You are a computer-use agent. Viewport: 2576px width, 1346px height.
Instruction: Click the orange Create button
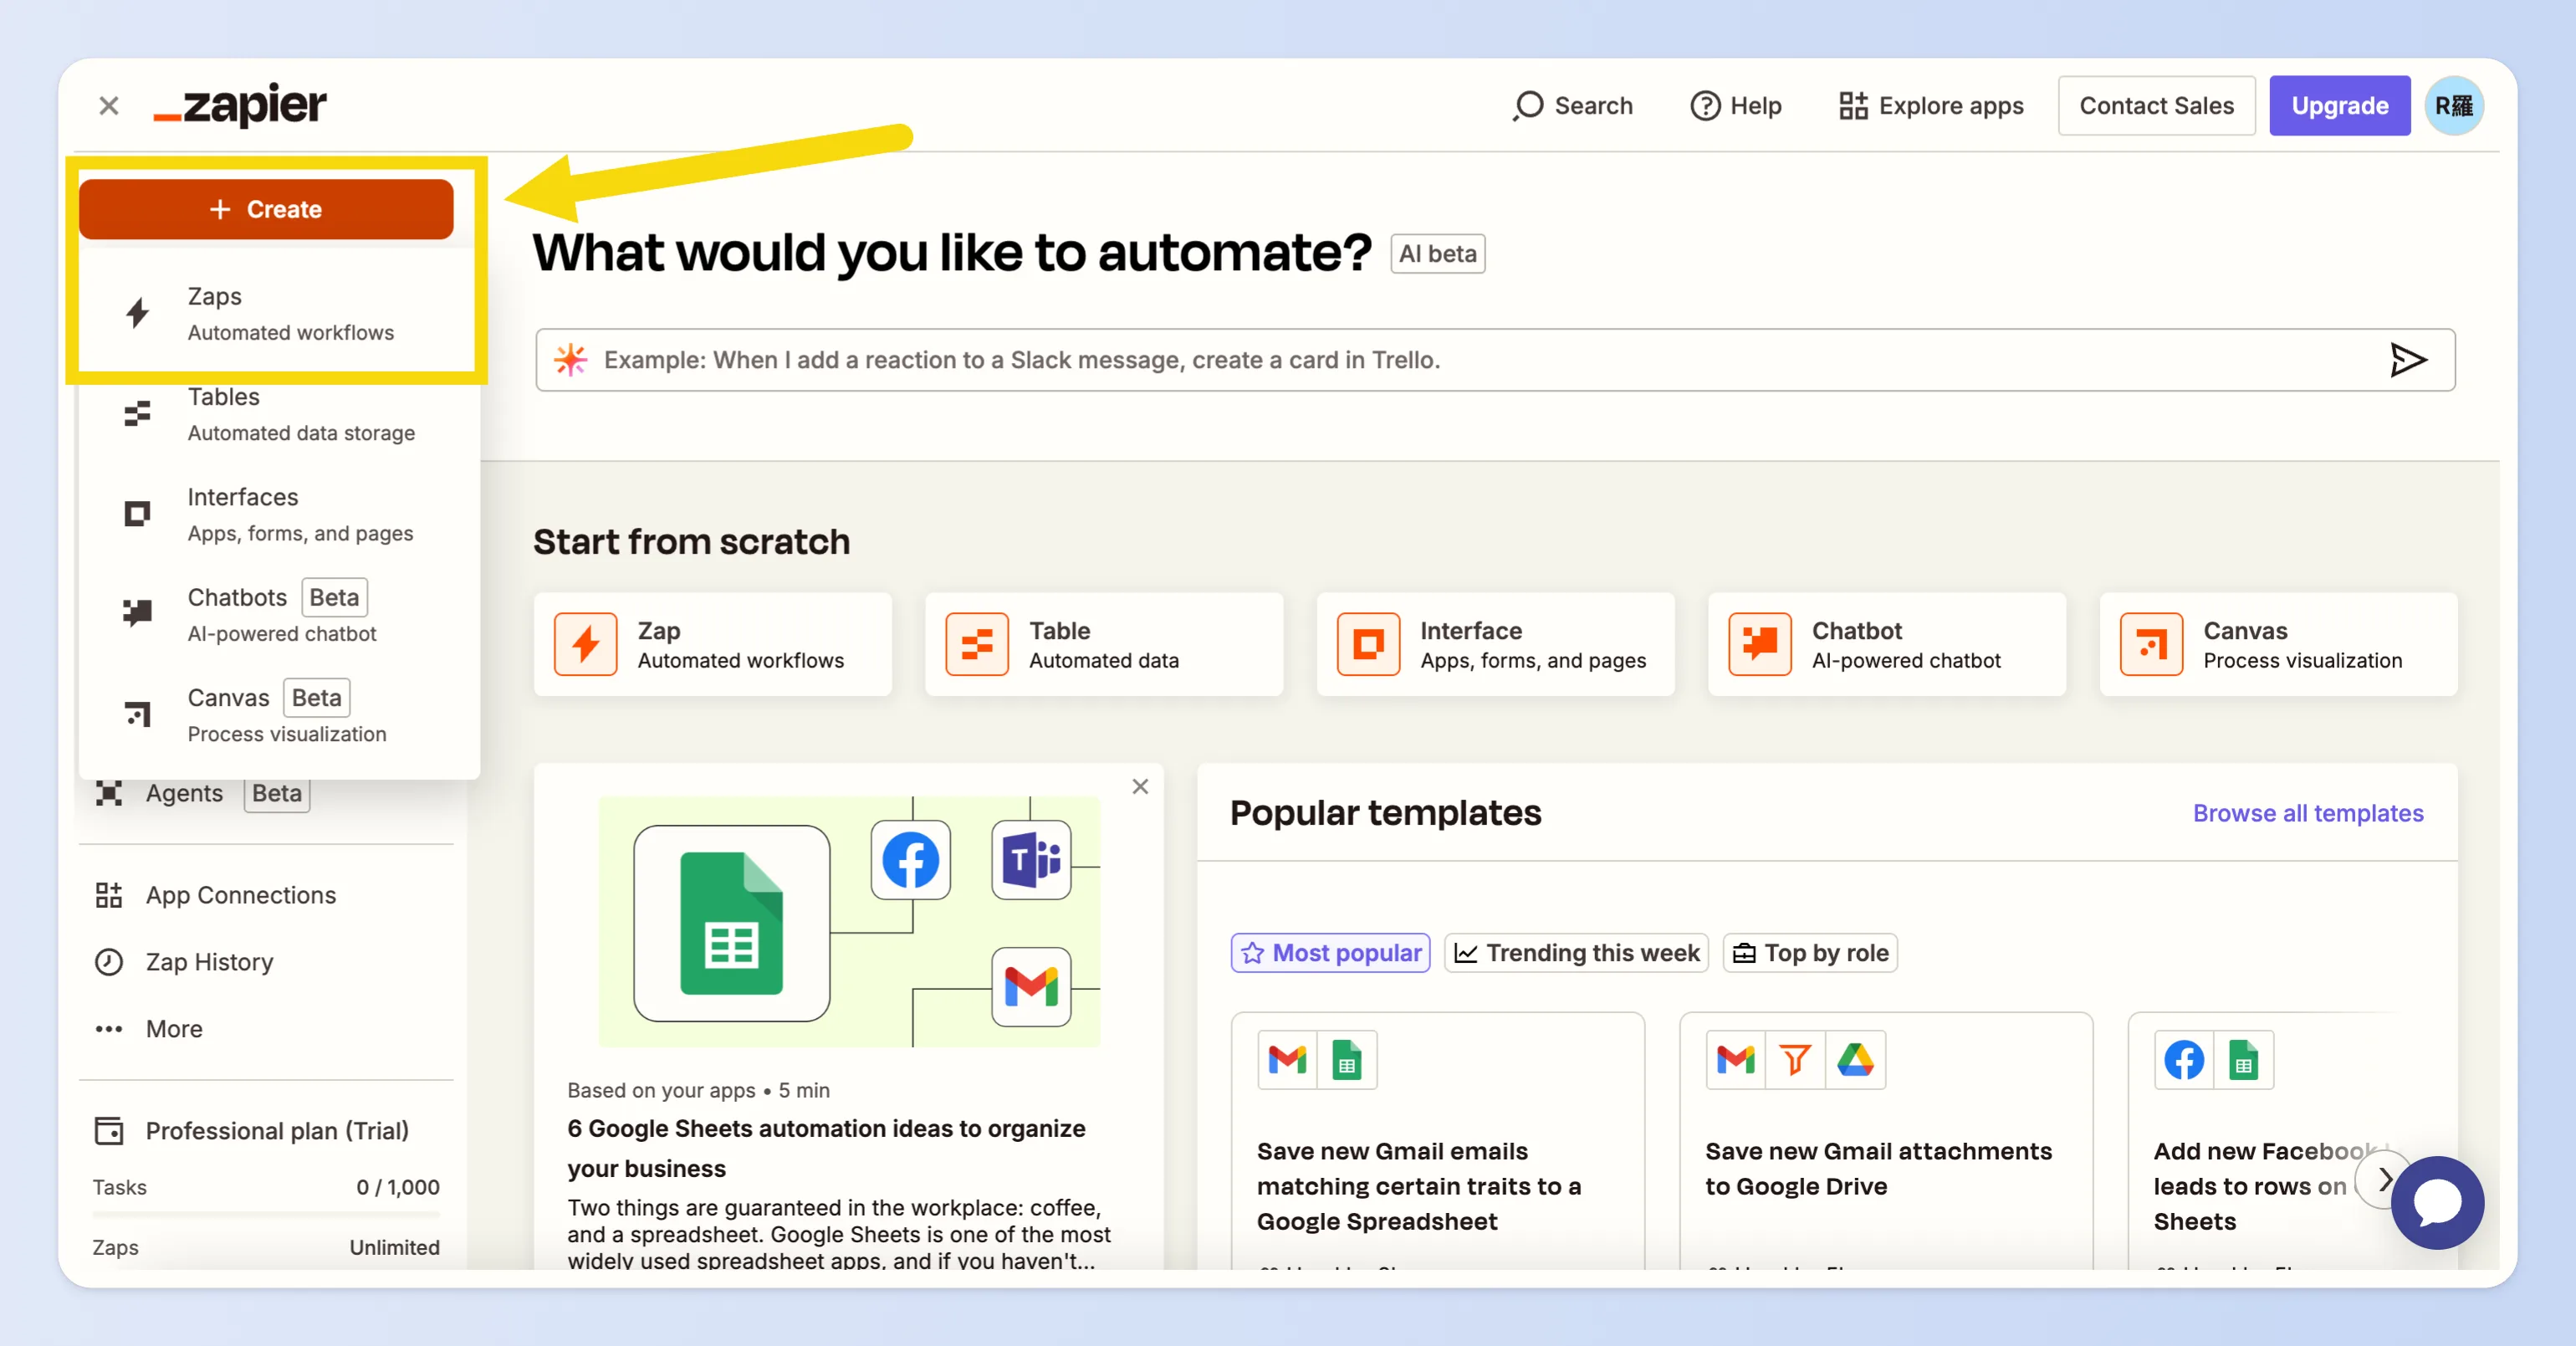point(266,209)
